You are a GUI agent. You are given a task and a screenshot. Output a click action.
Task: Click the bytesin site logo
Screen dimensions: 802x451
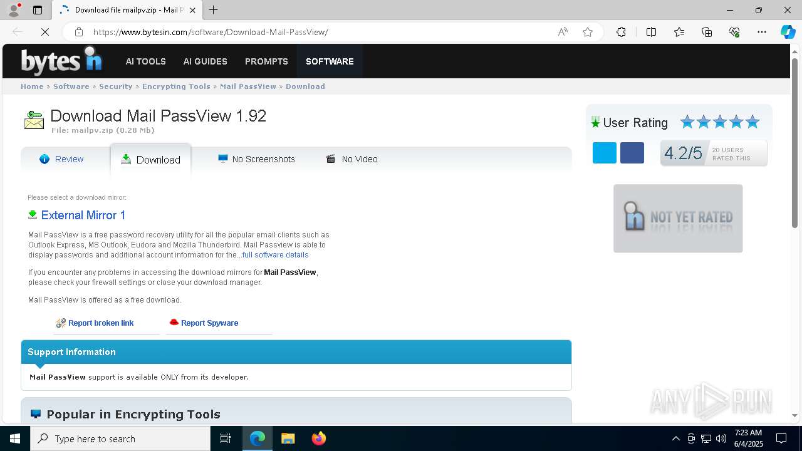pos(61,61)
